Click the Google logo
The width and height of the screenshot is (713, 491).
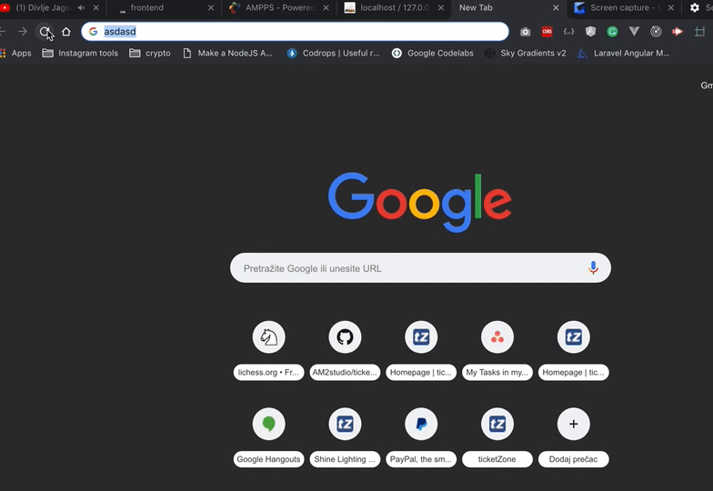click(x=420, y=202)
